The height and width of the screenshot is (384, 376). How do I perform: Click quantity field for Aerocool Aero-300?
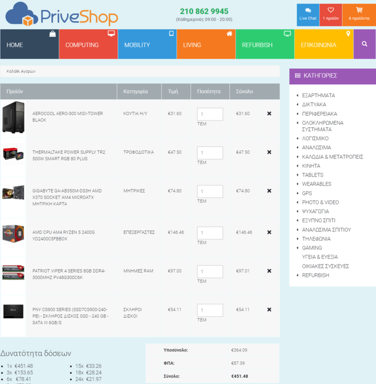pos(210,114)
